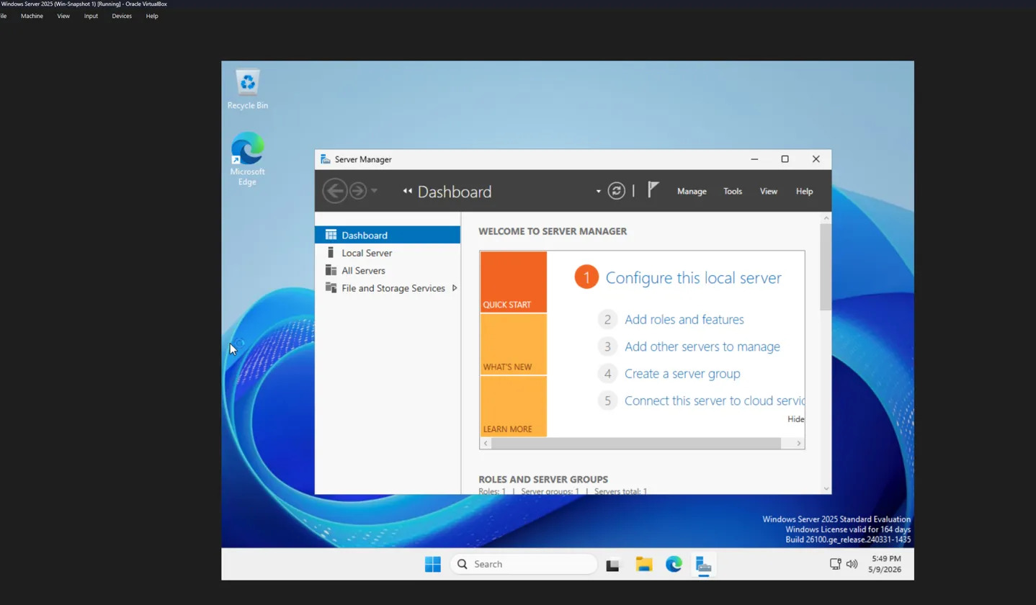Open the VirtualBox Help menu
Image resolution: width=1036 pixels, height=605 pixels.
click(x=152, y=16)
